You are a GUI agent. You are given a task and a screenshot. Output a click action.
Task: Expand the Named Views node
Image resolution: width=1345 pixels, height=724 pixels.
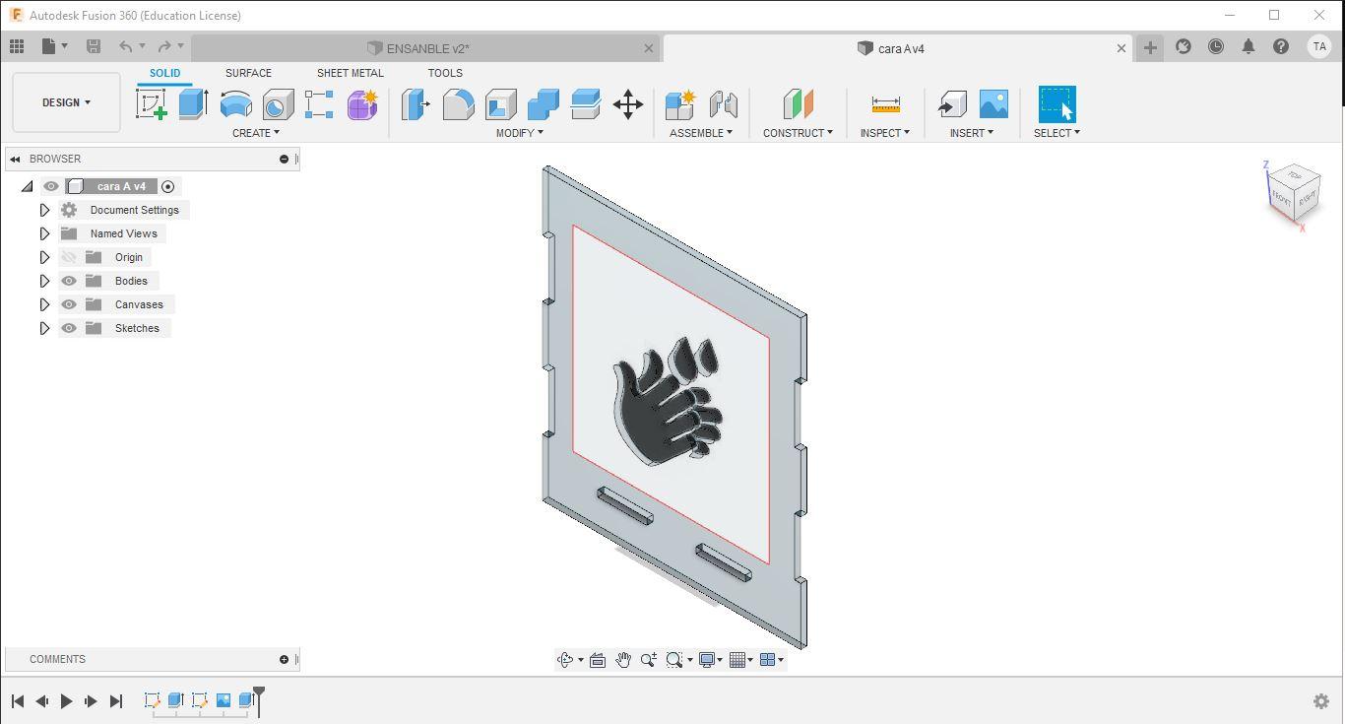coord(44,233)
